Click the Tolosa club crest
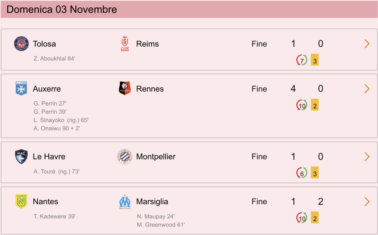The height and width of the screenshot is (235, 378). pos(21,44)
